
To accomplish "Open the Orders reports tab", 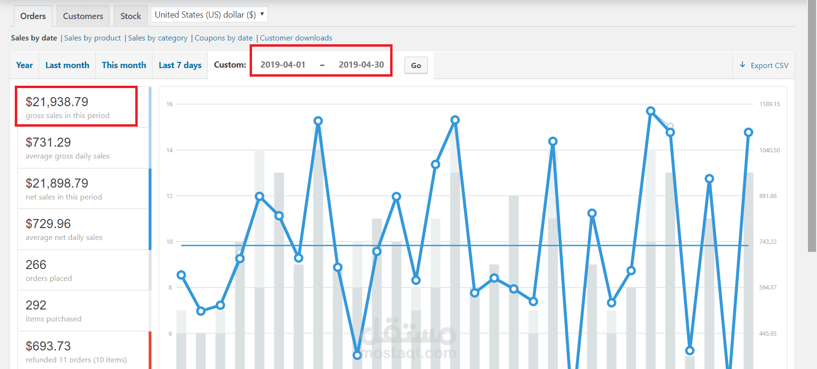I will point(33,16).
